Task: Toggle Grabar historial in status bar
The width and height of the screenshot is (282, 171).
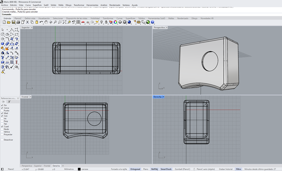Action: [x=226, y=169]
